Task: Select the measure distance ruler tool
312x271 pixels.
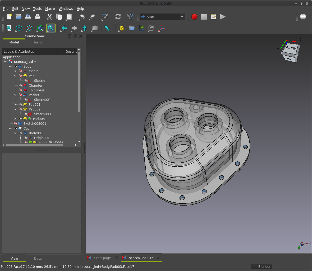Action: pos(107,28)
